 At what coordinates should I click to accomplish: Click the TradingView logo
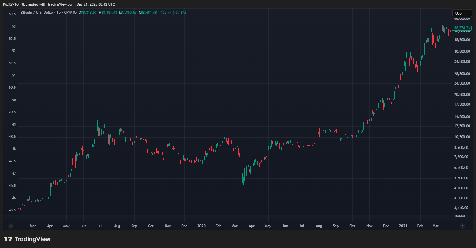click(x=27, y=239)
